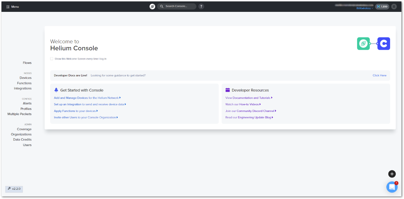Screen dimensions: 404x199
Task: Click the black plus add button
Action: [392, 174]
